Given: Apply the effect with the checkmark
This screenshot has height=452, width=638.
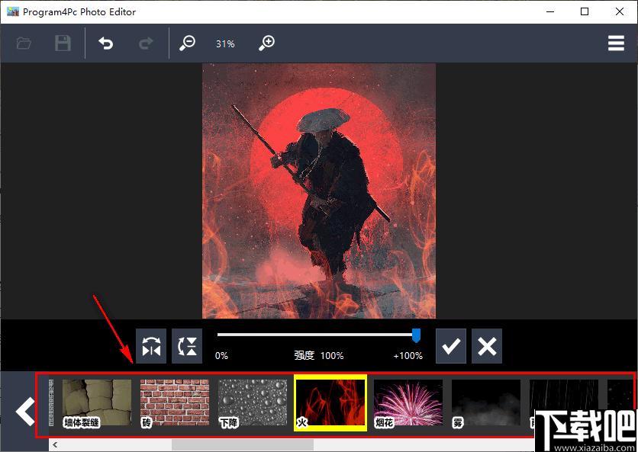Looking at the screenshot, I should tap(451, 346).
